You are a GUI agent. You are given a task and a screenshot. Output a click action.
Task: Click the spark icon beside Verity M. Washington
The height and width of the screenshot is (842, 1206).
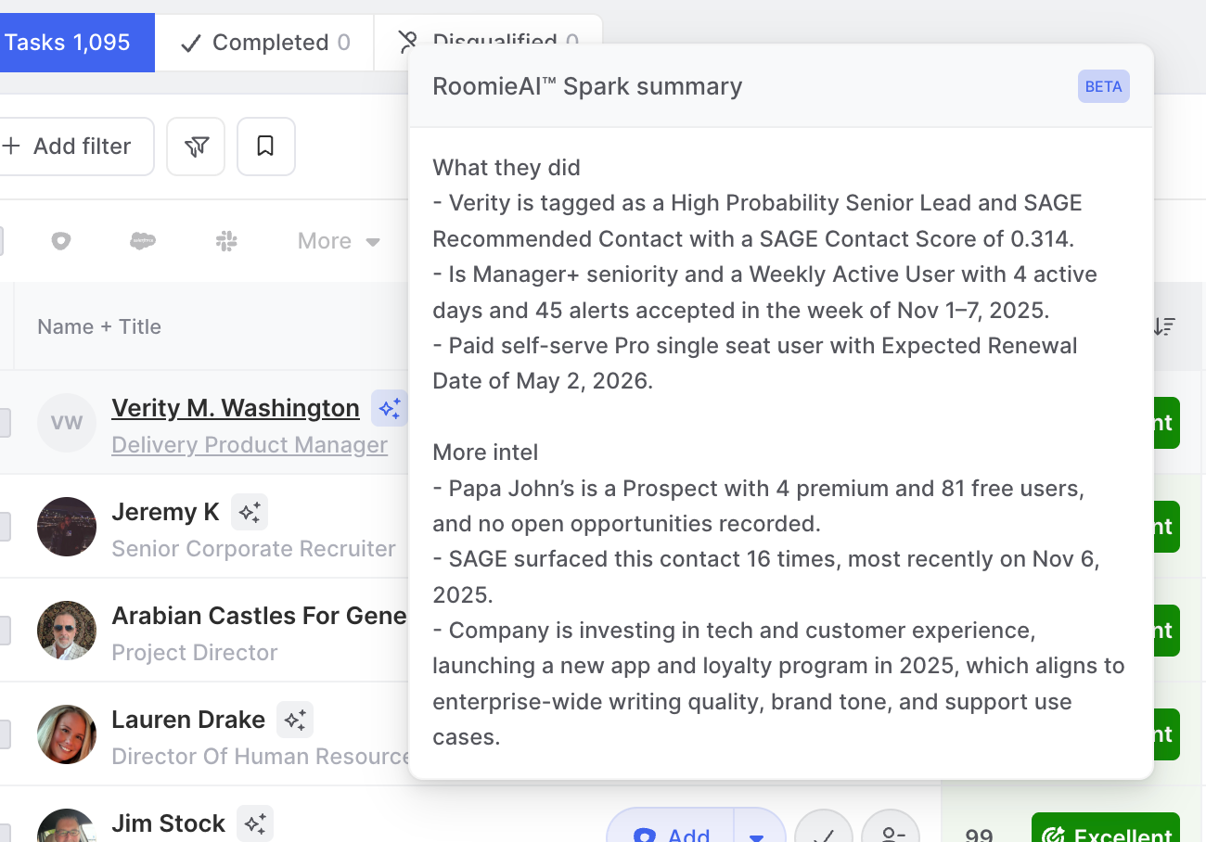[389, 408]
